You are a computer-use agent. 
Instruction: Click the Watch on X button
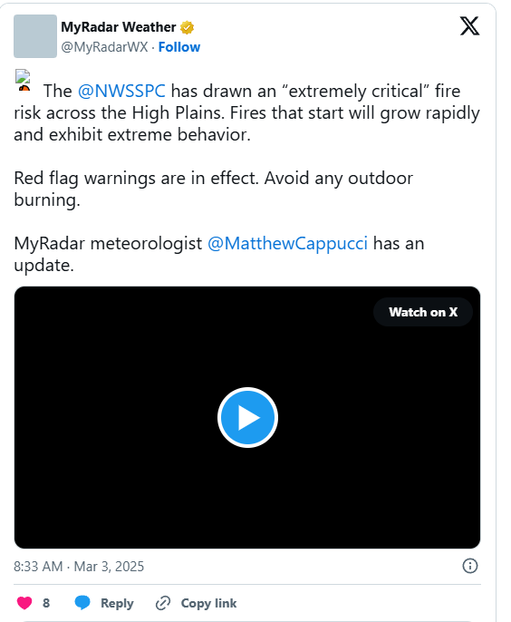[423, 312]
